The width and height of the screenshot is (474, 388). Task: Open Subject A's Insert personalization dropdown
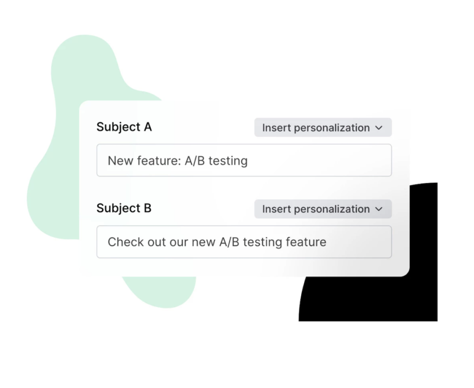[x=323, y=128]
